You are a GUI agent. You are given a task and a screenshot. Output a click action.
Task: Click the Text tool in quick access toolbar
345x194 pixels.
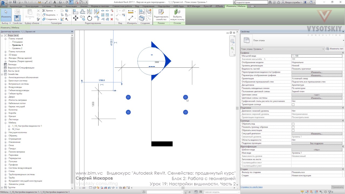tap(55, 2)
